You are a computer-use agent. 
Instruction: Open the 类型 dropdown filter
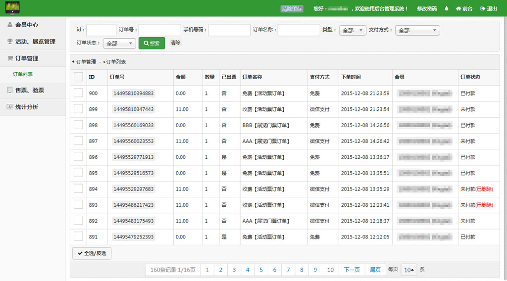point(353,30)
